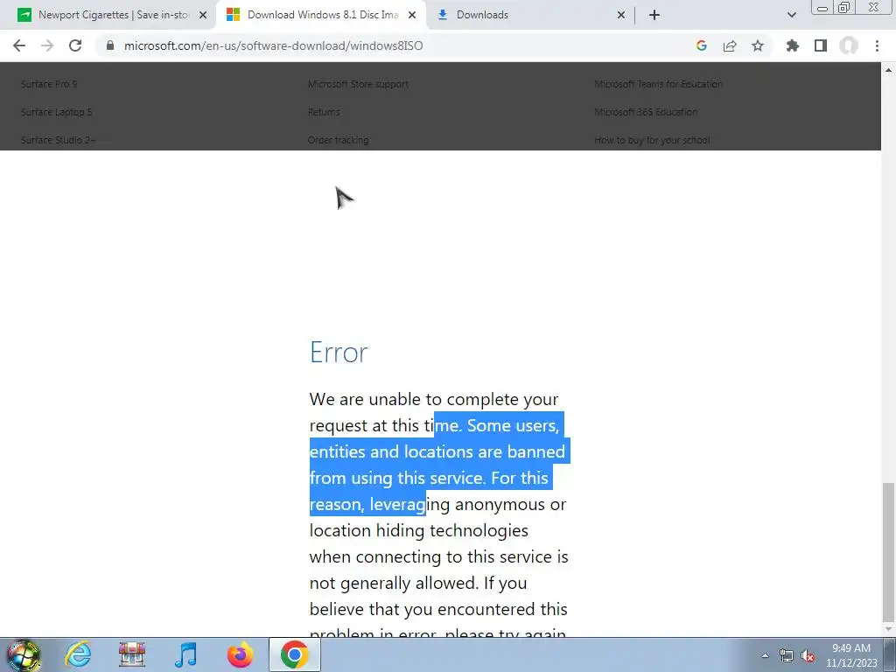Open Surface Laptop 5 footer link

57,112
